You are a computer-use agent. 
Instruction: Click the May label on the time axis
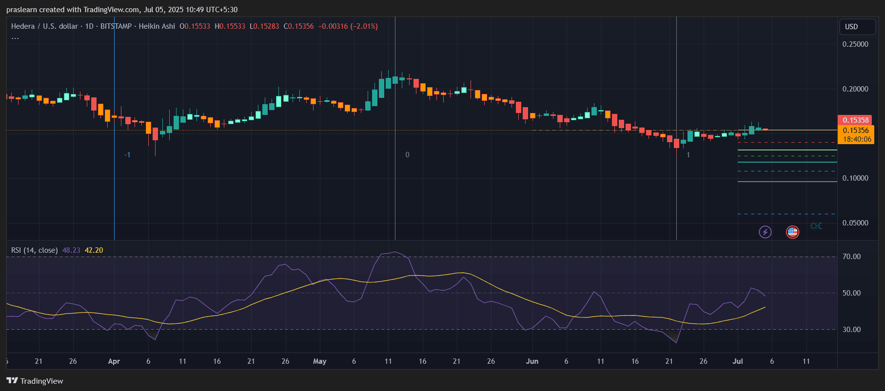(319, 361)
